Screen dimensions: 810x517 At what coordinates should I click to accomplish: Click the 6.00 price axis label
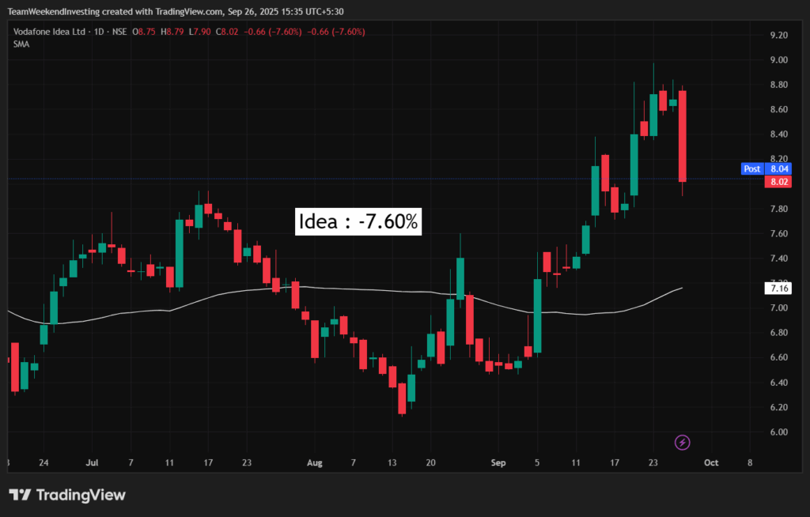(778, 432)
